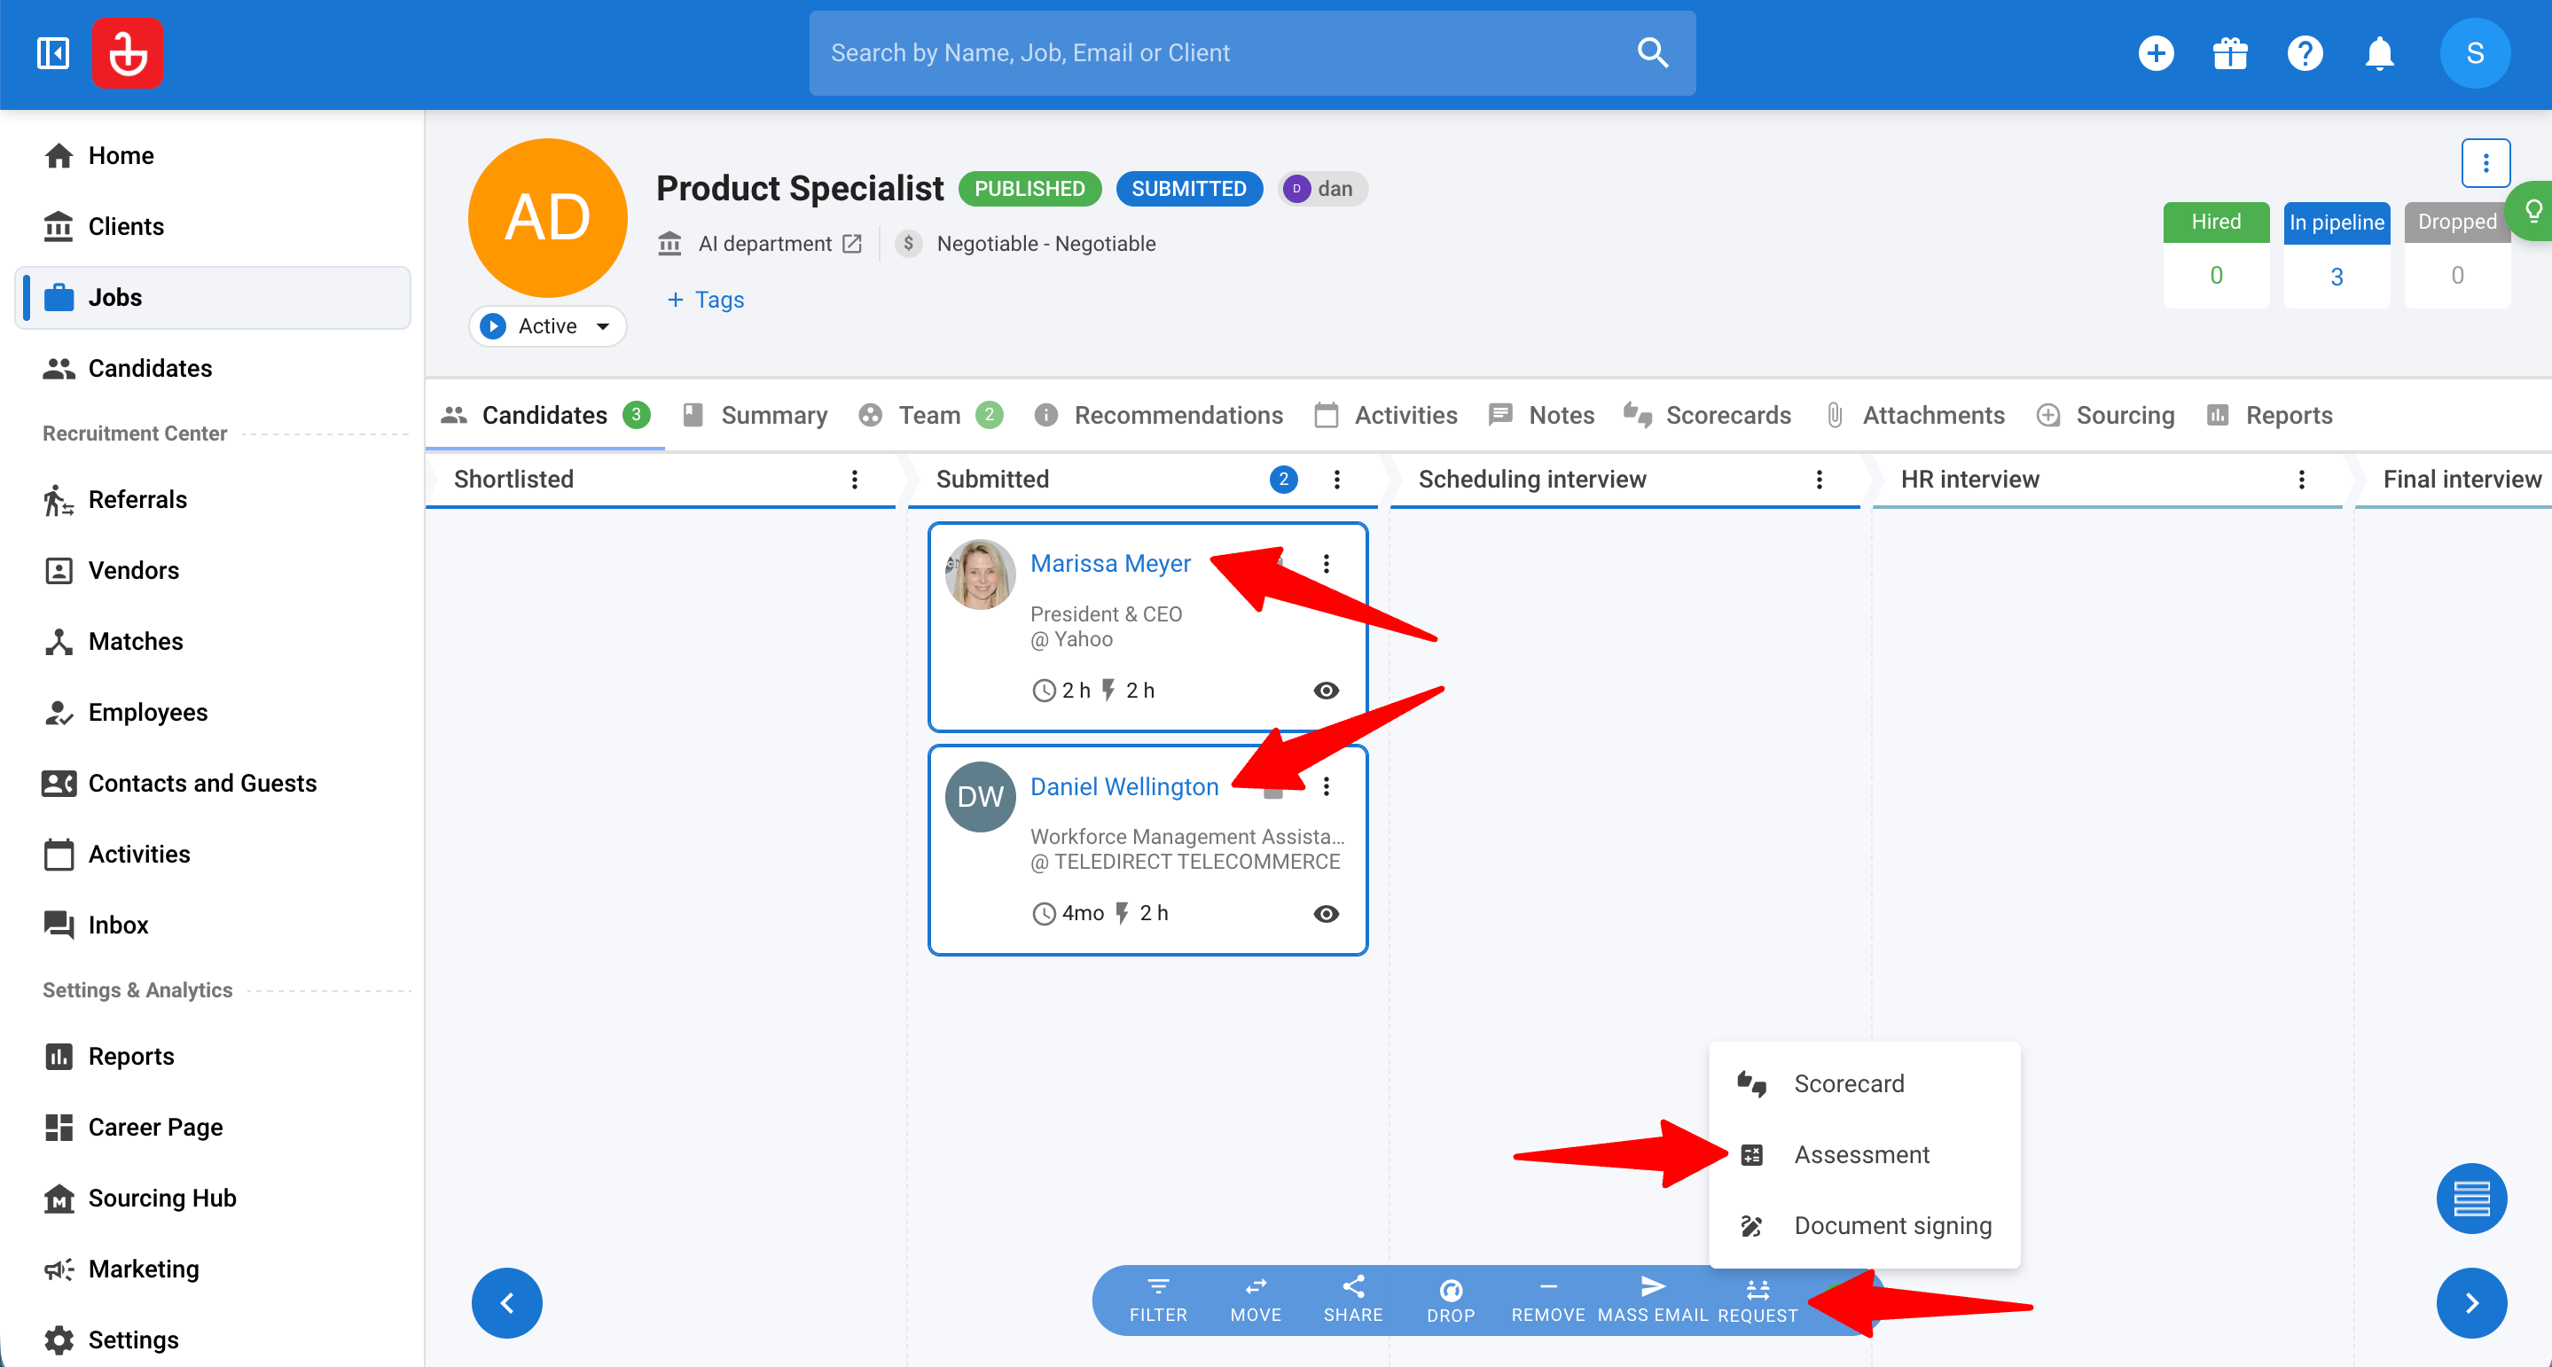Switch to the Activities tab in job view
2552x1367 pixels.
(1385, 415)
